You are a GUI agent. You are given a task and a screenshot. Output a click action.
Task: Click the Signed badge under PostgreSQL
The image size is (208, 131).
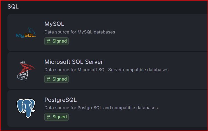pyautogui.click(x=57, y=117)
